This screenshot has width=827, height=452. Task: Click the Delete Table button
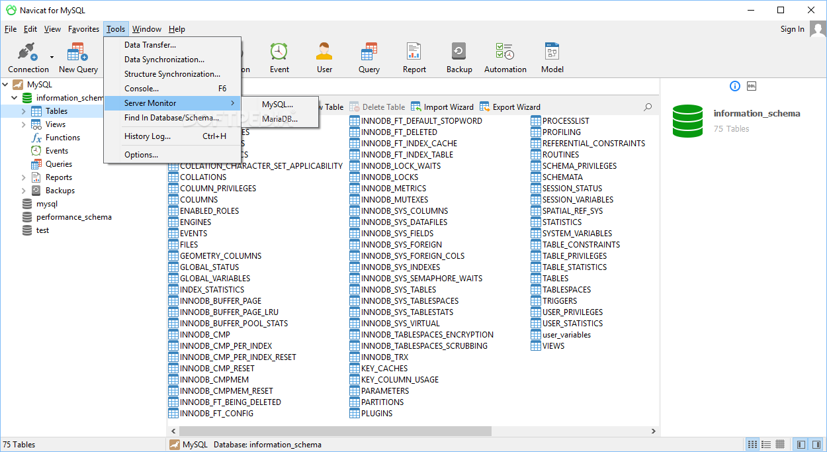(x=377, y=107)
